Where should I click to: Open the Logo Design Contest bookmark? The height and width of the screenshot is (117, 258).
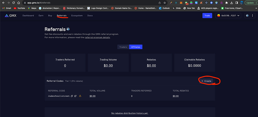(98, 8)
